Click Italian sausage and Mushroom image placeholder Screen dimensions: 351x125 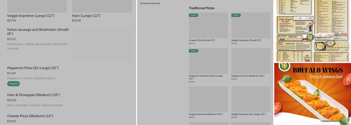click(103, 44)
